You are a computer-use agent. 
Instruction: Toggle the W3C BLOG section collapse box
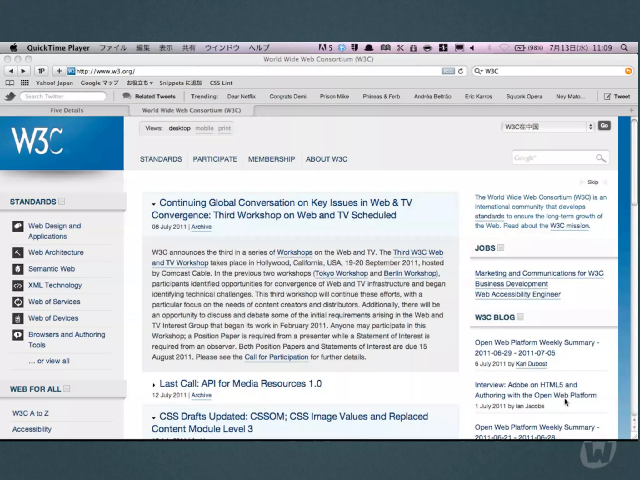coord(520,317)
